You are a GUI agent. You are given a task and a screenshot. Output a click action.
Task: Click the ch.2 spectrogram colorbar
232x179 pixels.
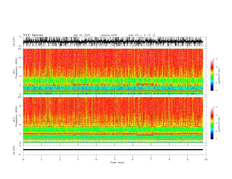212,123
